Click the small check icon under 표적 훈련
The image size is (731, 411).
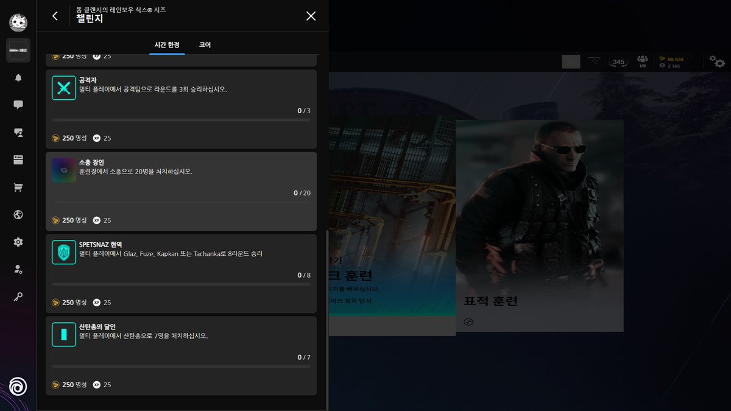click(468, 322)
